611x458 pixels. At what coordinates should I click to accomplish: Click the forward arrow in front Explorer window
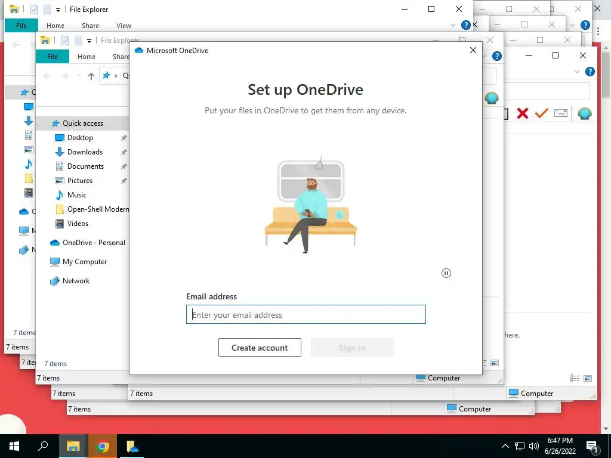click(x=64, y=76)
